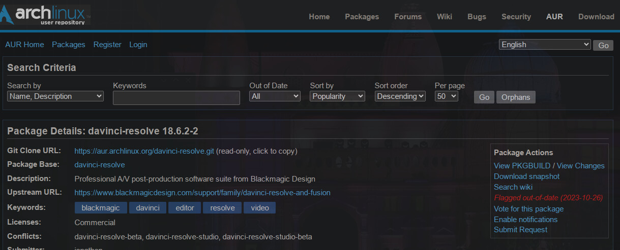Click Submit Request link

520,230
